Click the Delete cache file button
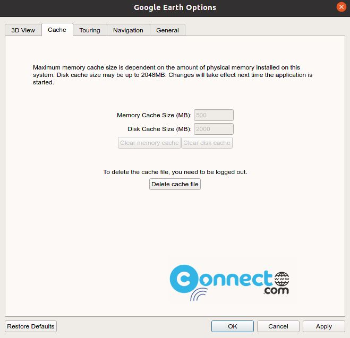This screenshot has height=338, width=350. [x=175, y=184]
